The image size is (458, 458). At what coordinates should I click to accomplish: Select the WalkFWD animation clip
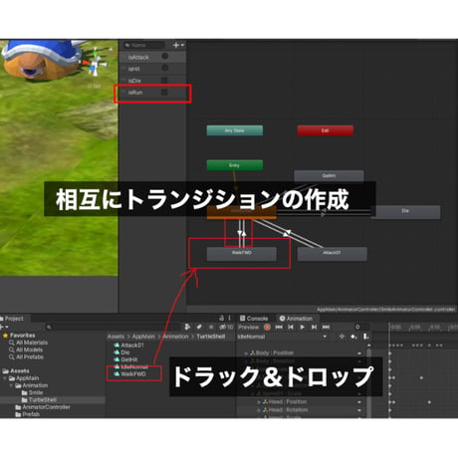tap(129, 374)
